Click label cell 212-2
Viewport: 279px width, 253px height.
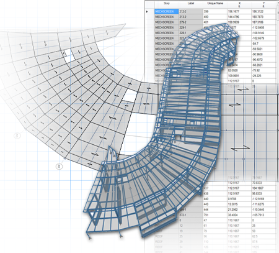(191, 11)
